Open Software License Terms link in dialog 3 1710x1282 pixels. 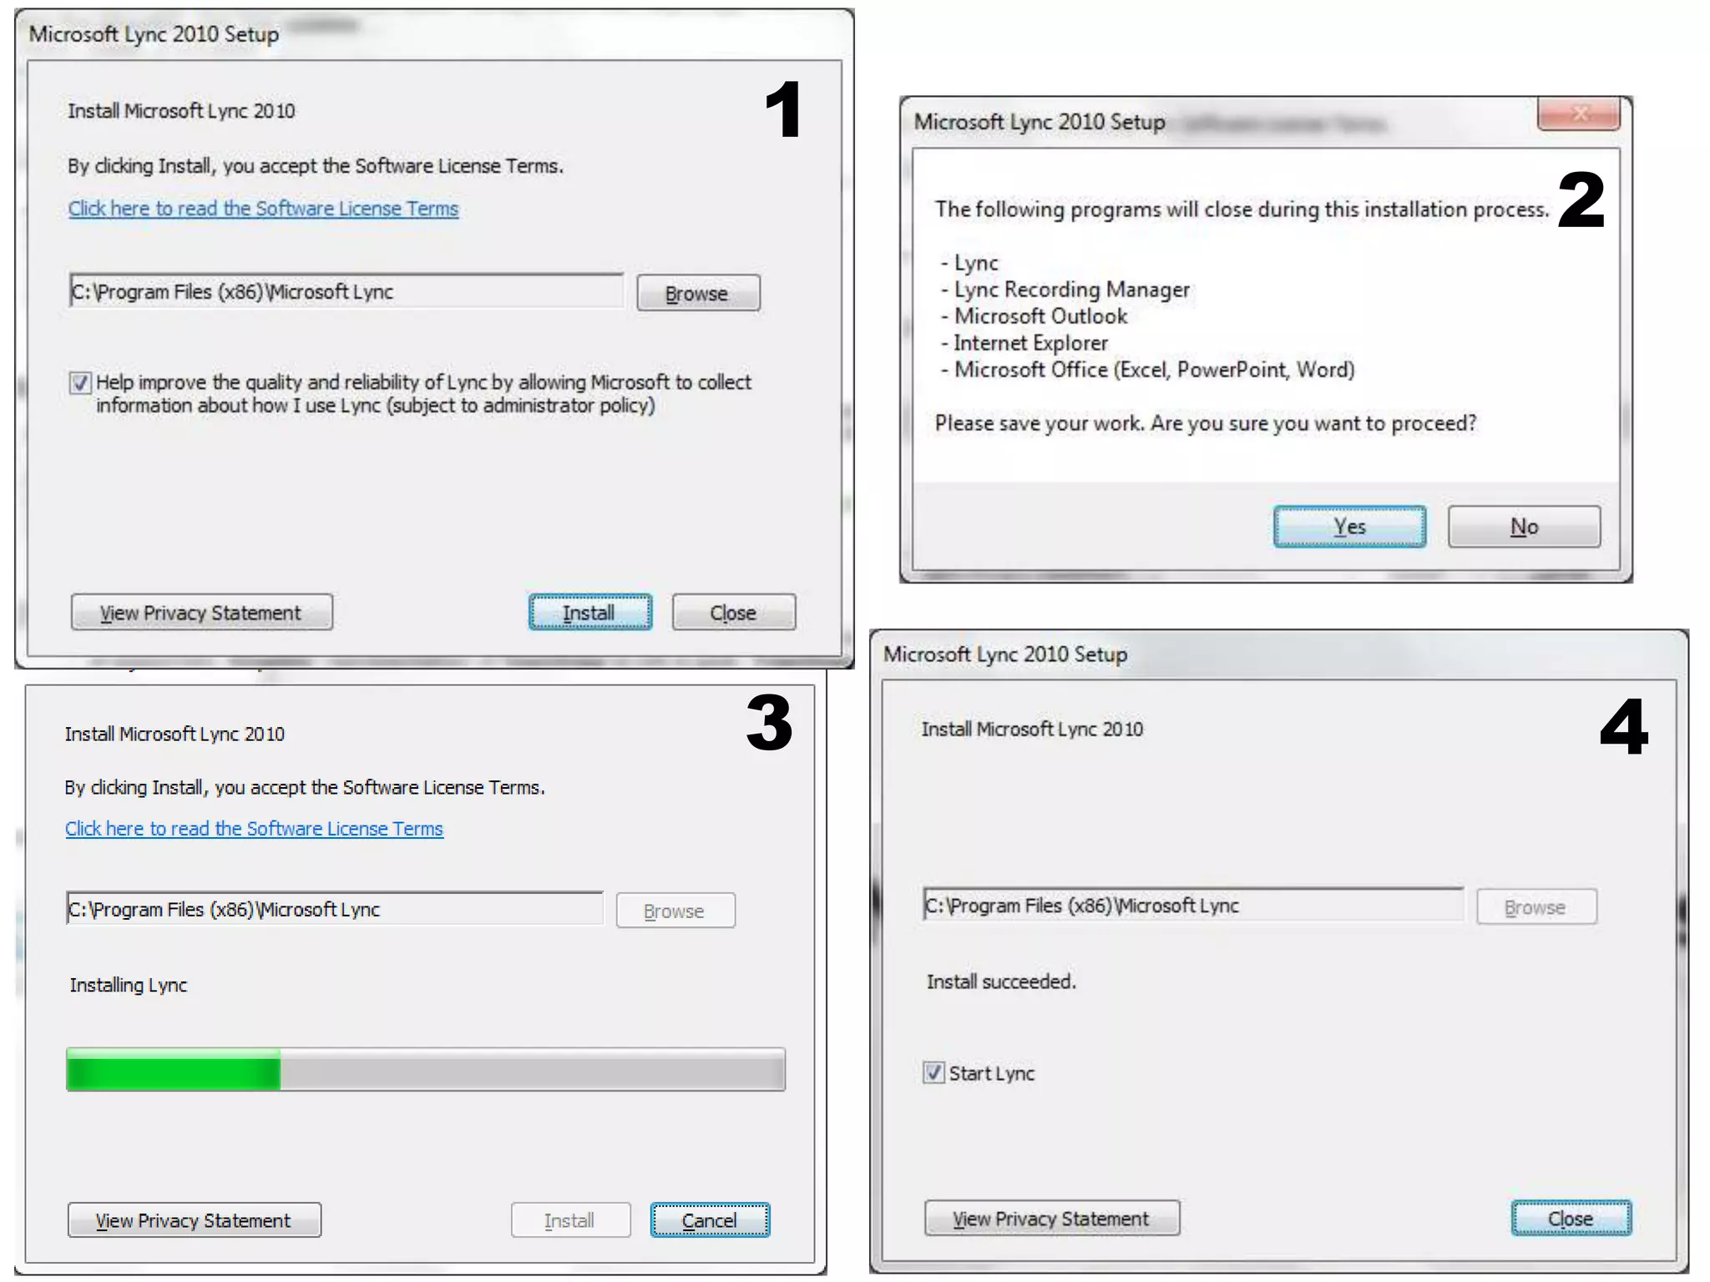click(x=254, y=829)
